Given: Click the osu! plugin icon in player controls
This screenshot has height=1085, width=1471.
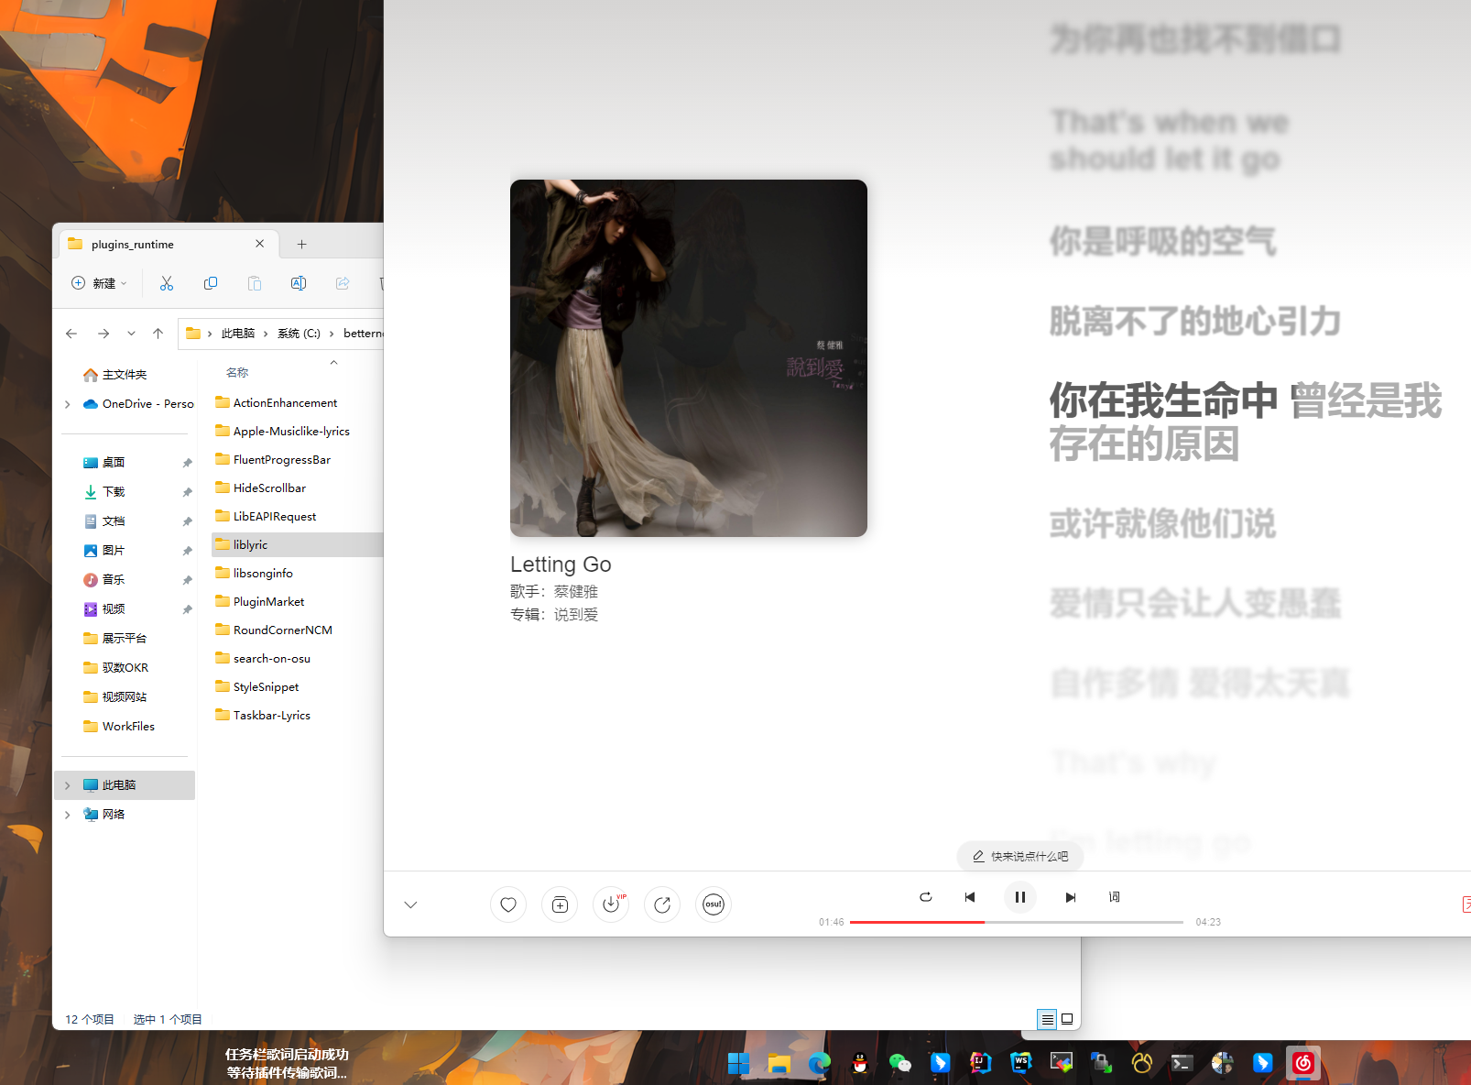Looking at the screenshot, I should tap(714, 904).
